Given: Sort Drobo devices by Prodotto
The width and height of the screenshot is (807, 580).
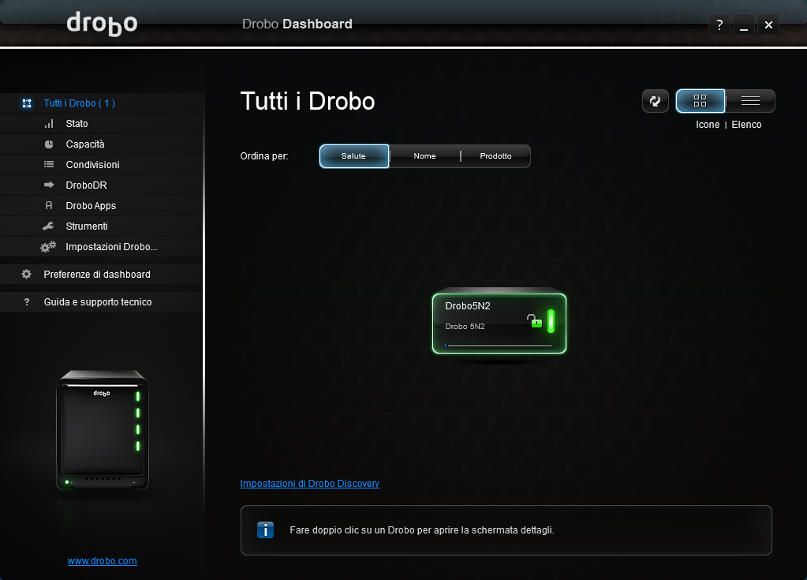Looking at the screenshot, I should click(495, 156).
